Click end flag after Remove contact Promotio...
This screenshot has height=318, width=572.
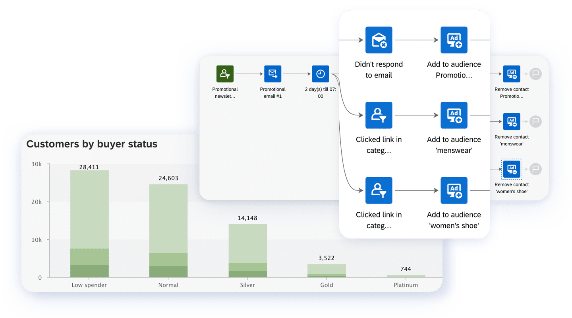(x=535, y=74)
